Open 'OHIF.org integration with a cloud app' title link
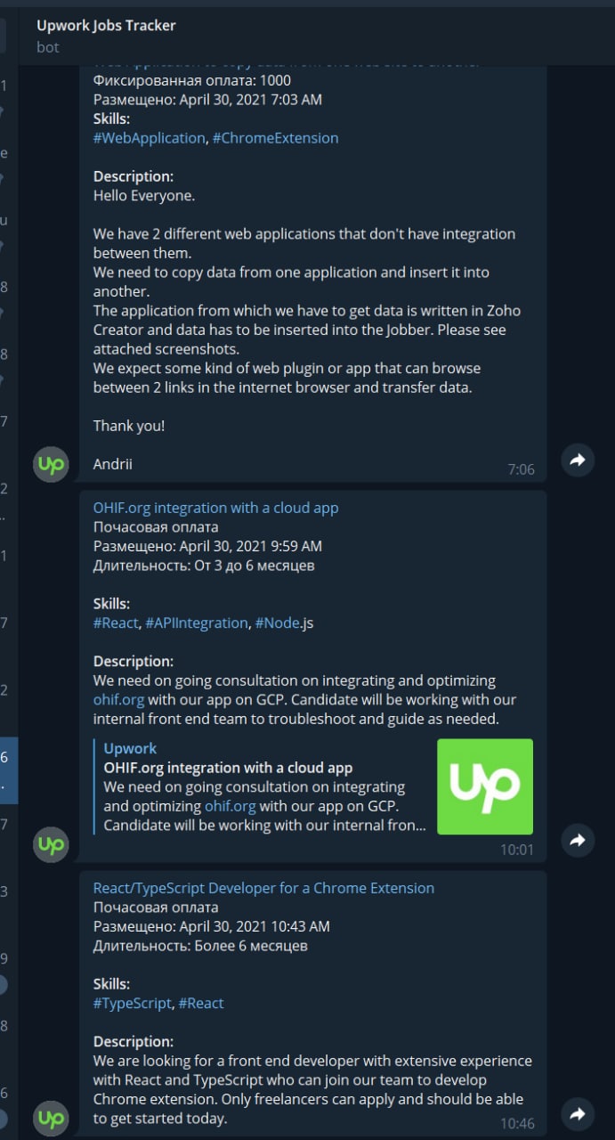Viewport: 615px width, 1140px height. click(215, 508)
